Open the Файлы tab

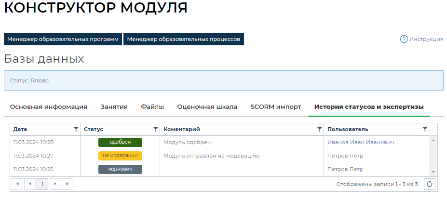(x=152, y=107)
